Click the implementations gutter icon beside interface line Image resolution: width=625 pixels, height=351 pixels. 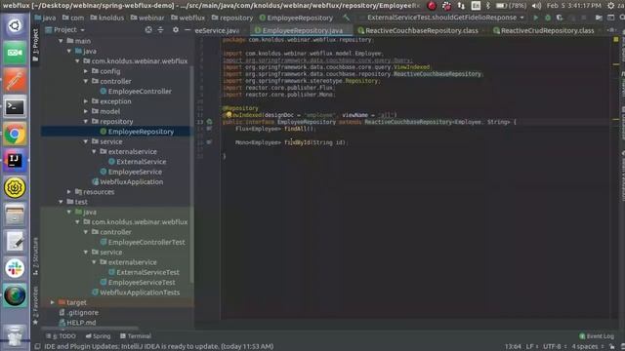[x=209, y=122]
